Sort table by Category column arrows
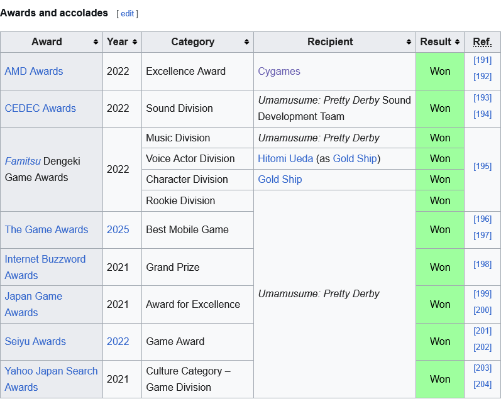The width and height of the screenshot is (501, 399). [x=246, y=42]
